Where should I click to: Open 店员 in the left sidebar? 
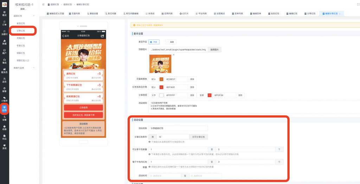point(4,80)
